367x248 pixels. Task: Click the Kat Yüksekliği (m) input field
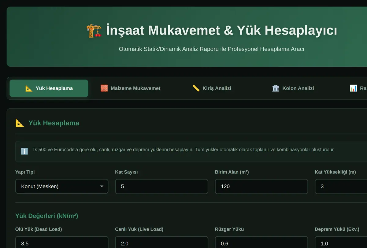tap(341, 186)
